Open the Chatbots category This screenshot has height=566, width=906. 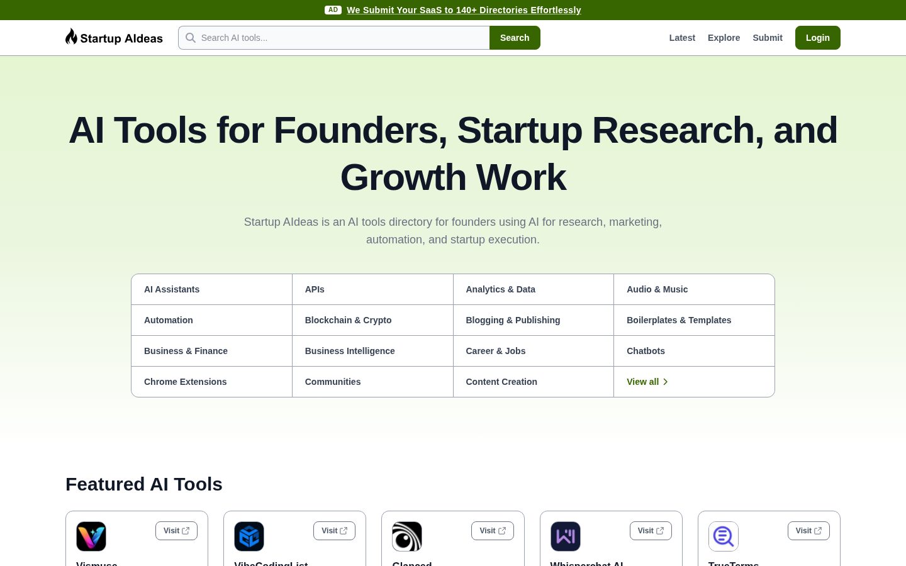coord(694,351)
